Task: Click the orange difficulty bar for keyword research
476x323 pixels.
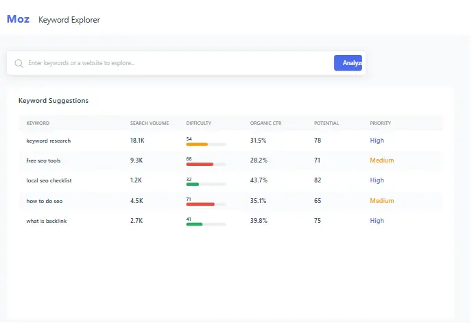Action: tap(197, 145)
